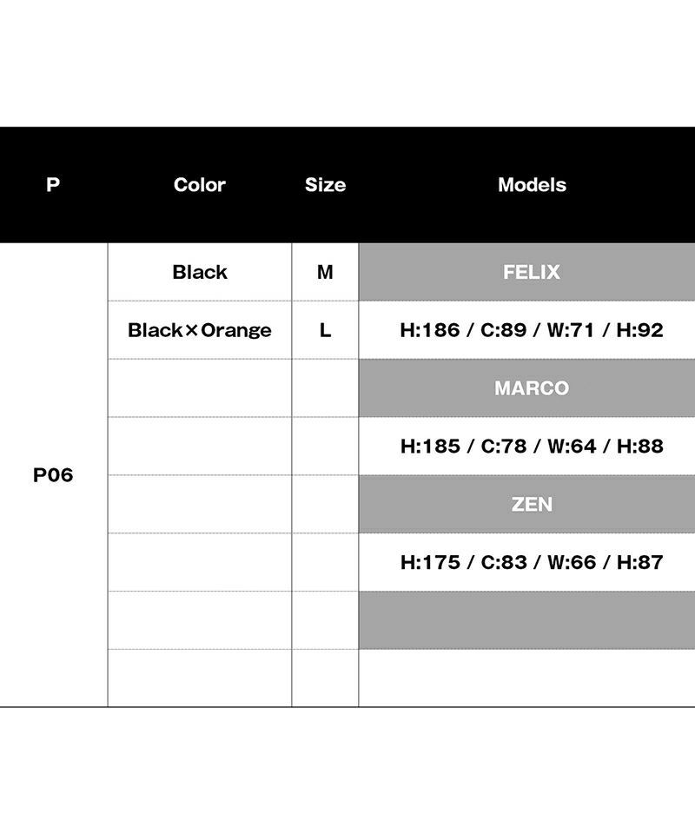Image resolution: width=695 pixels, height=834 pixels.
Task: Click the Size column header
Action: 325,185
